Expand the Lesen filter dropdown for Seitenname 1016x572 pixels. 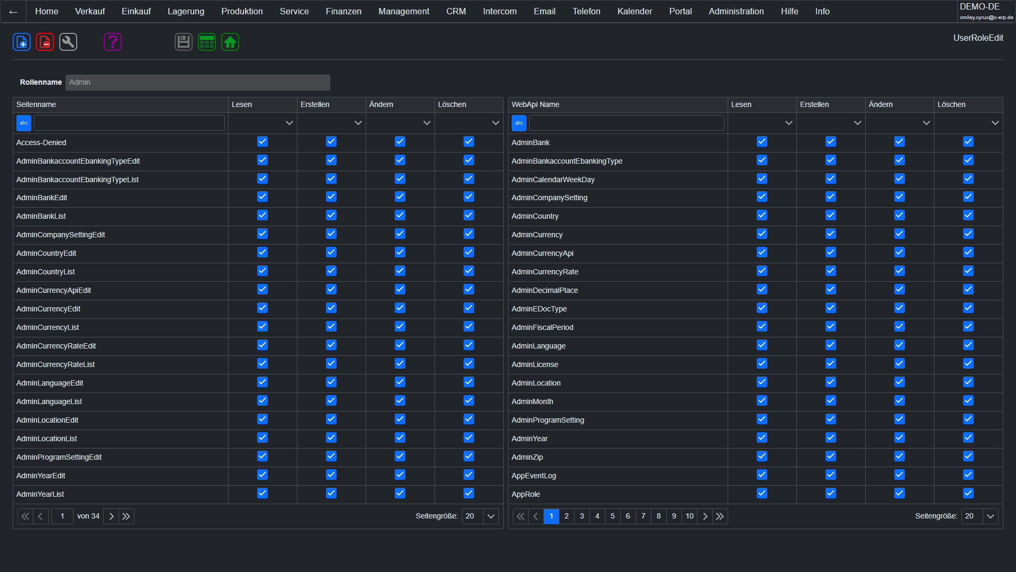[289, 123]
